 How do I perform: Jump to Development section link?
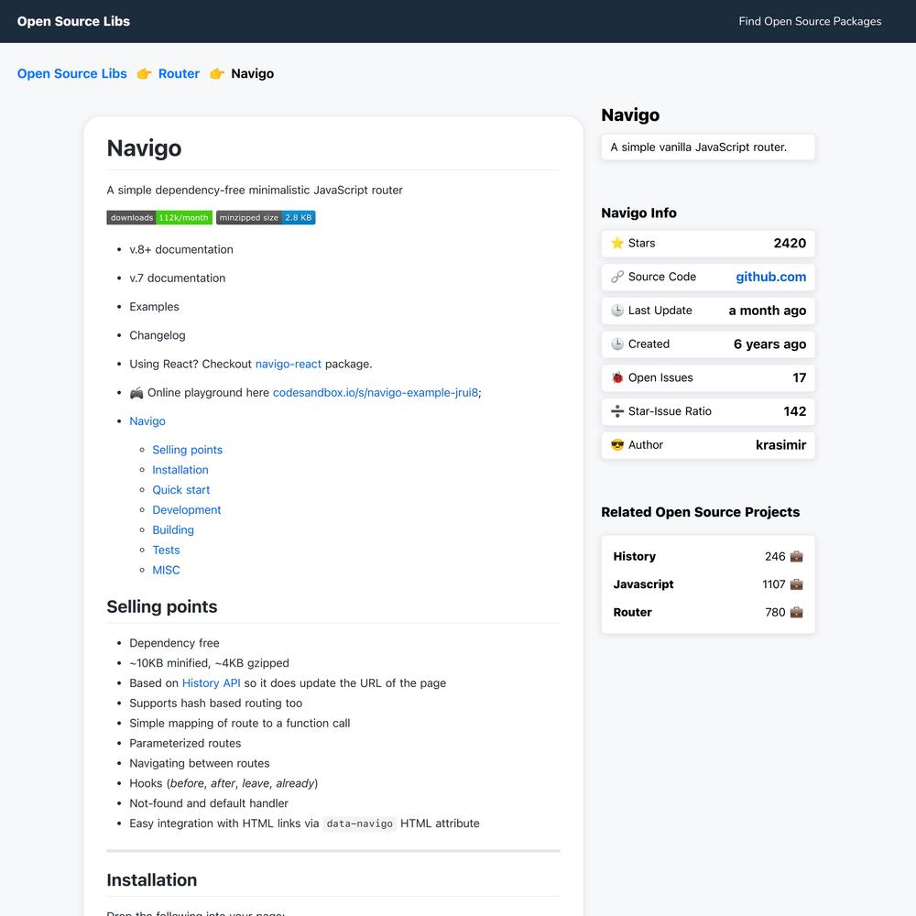186,510
